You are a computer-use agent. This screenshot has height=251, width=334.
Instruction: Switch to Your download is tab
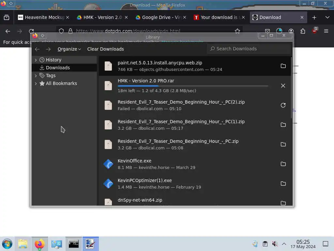(219, 18)
